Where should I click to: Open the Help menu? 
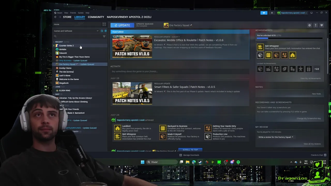point(87,13)
